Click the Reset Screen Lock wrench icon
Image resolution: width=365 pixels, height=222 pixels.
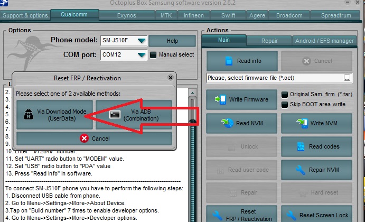(291, 216)
